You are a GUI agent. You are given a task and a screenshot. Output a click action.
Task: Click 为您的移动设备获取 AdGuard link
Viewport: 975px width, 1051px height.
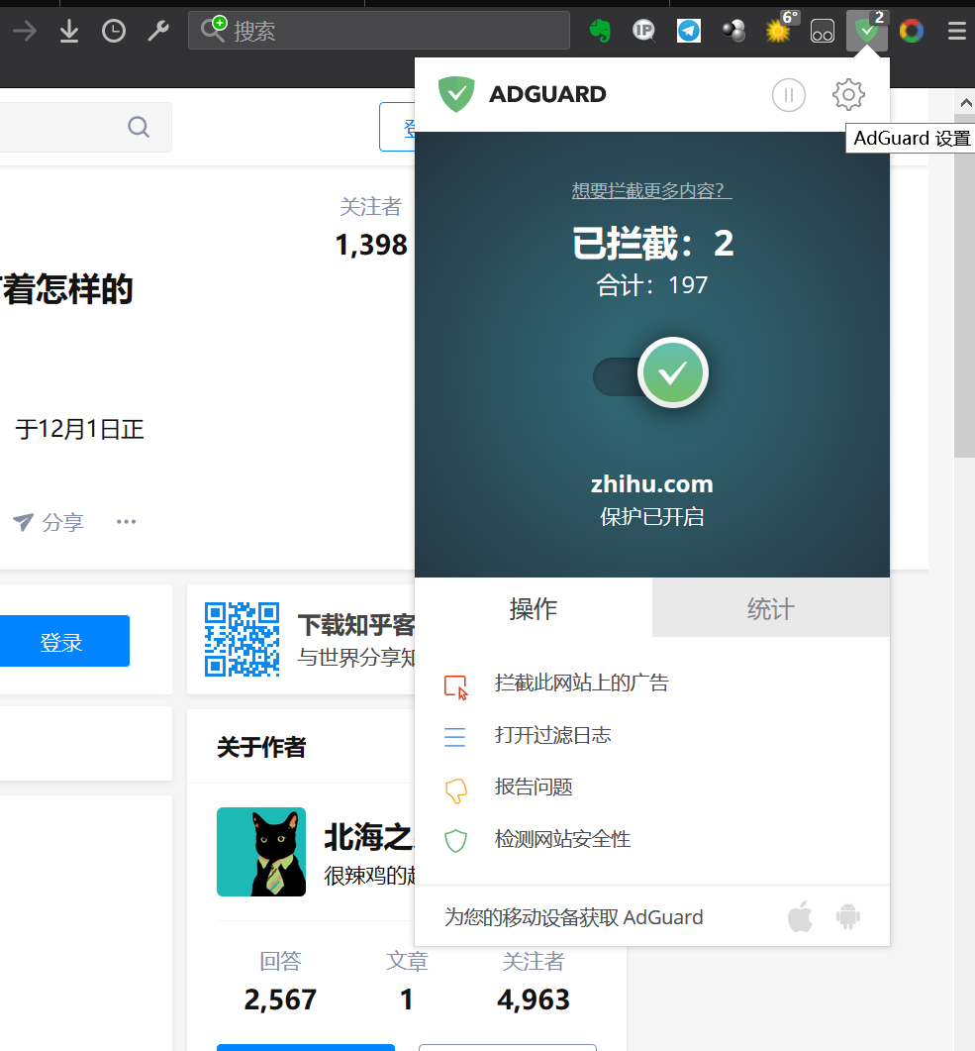[x=573, y=917]
